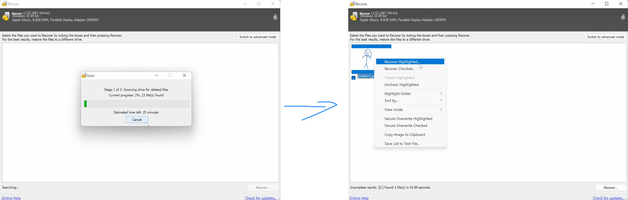This screenshot has width=628, height=200.
Task: Click Piriform droplet icon in right window header
Action: pos(623,17)
